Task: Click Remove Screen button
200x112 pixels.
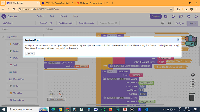Action: [108, 23]
